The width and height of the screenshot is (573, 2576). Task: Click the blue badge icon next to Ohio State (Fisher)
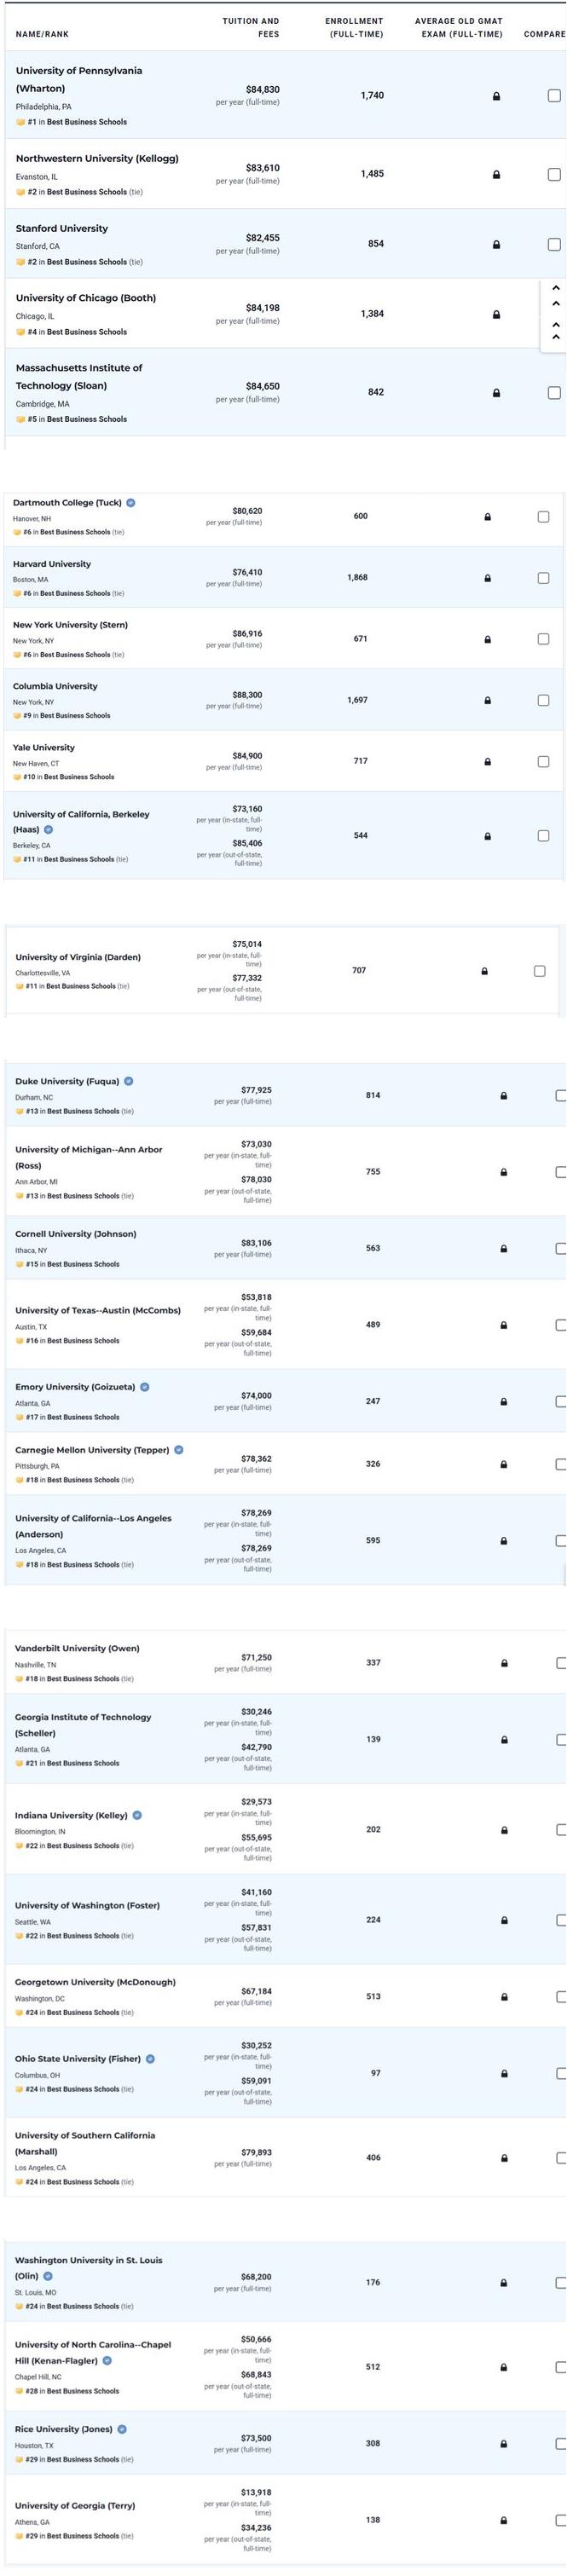point(150,2059)
